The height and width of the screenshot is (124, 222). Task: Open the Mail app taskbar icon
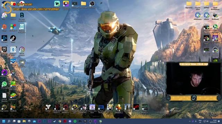34,121
